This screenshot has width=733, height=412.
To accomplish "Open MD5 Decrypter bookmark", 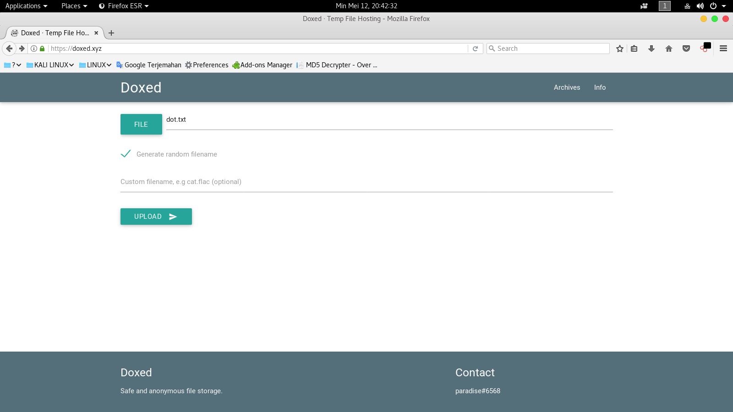I will [x=337, y=65].
